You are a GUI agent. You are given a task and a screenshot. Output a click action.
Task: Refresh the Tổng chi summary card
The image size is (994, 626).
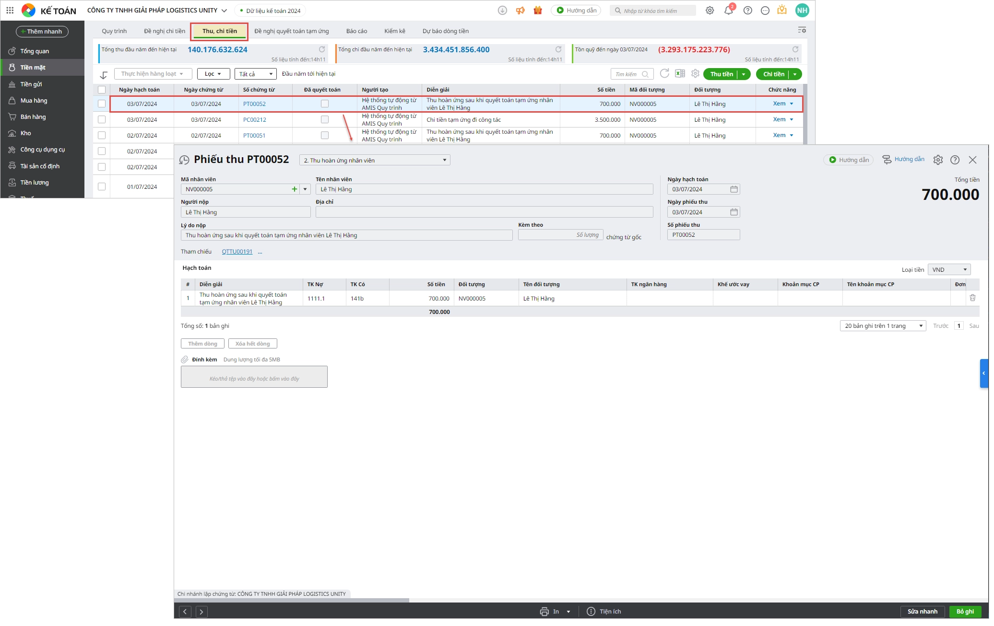click(x=558, y=49)
